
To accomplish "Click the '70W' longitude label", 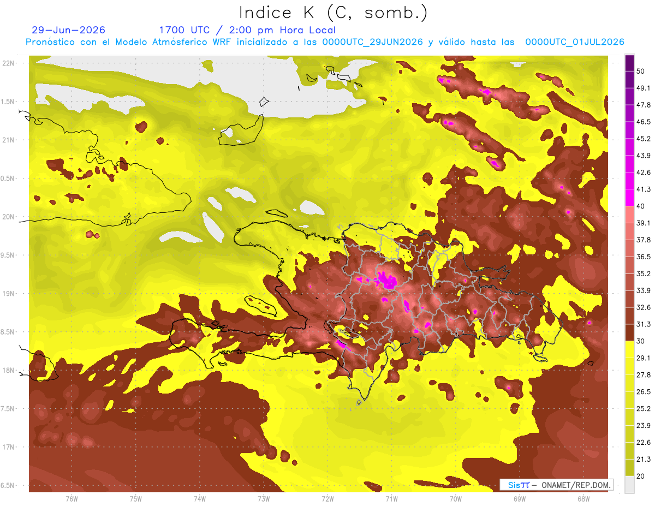I will (456, 499).
